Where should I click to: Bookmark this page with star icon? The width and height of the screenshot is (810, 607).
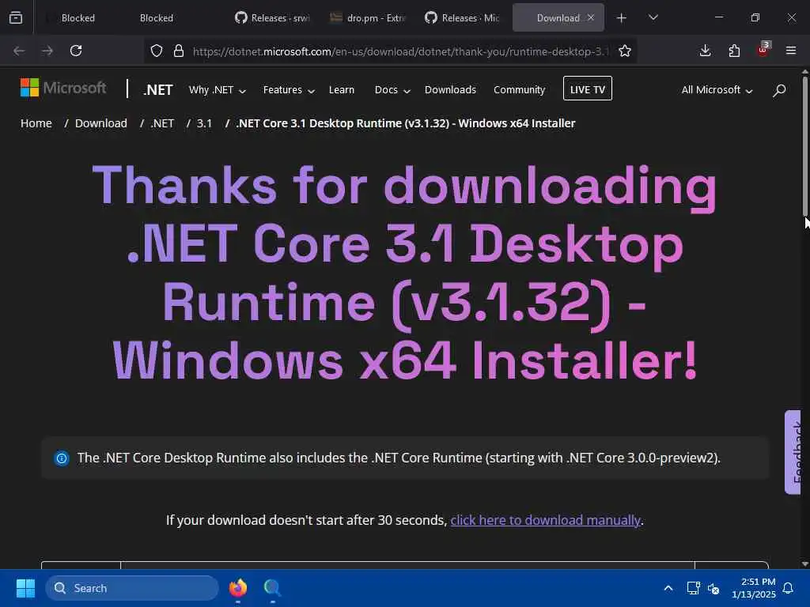[x=625, y=51]
